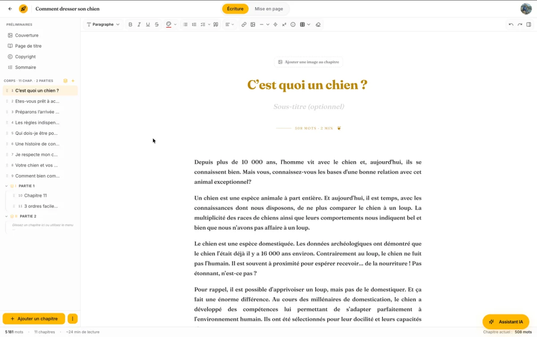The height and width of the screenshot is (337, 537).
Task: Collapse the Partie 1 section
Action: tap(6, 186)
